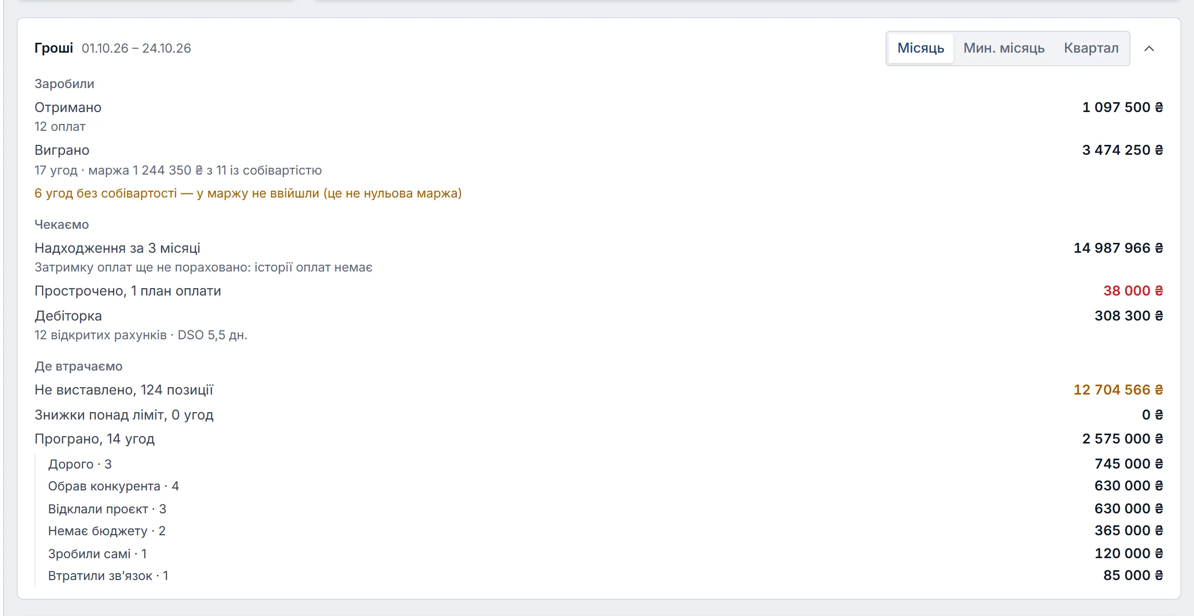The image size is (1194, 616).
Task: Click Обрав конкурента · 4 loss reason
Action: 114,486
